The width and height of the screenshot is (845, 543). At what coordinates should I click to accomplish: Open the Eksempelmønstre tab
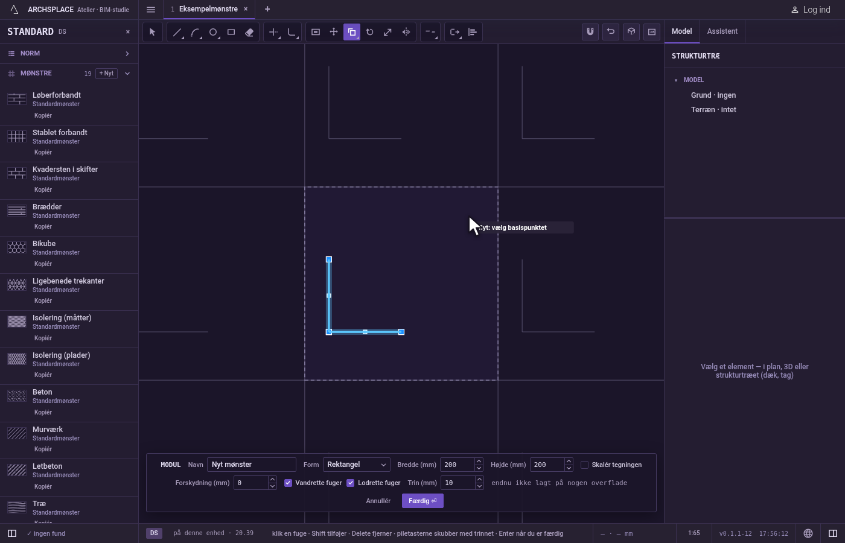coord(208,9)
